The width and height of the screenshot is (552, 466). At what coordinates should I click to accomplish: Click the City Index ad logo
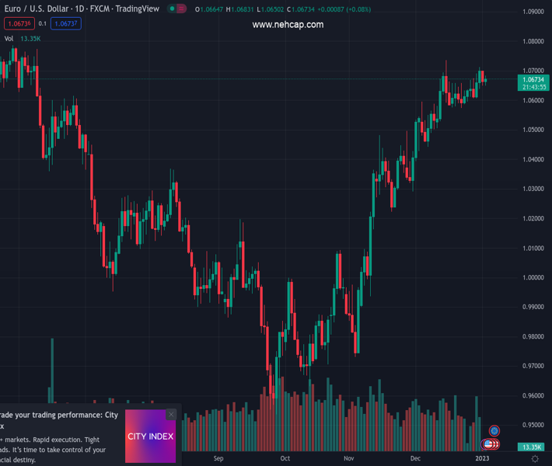pos(151,436)
